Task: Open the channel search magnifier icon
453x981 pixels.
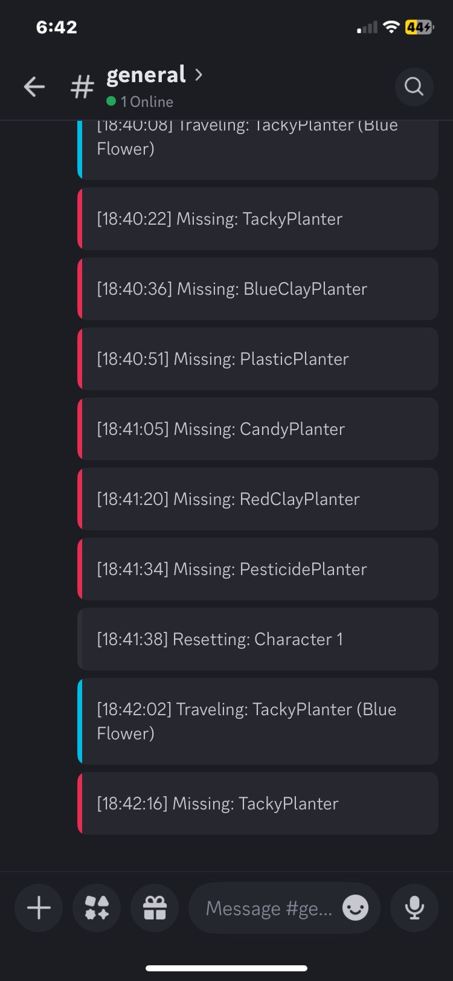Action: [414, 87]
